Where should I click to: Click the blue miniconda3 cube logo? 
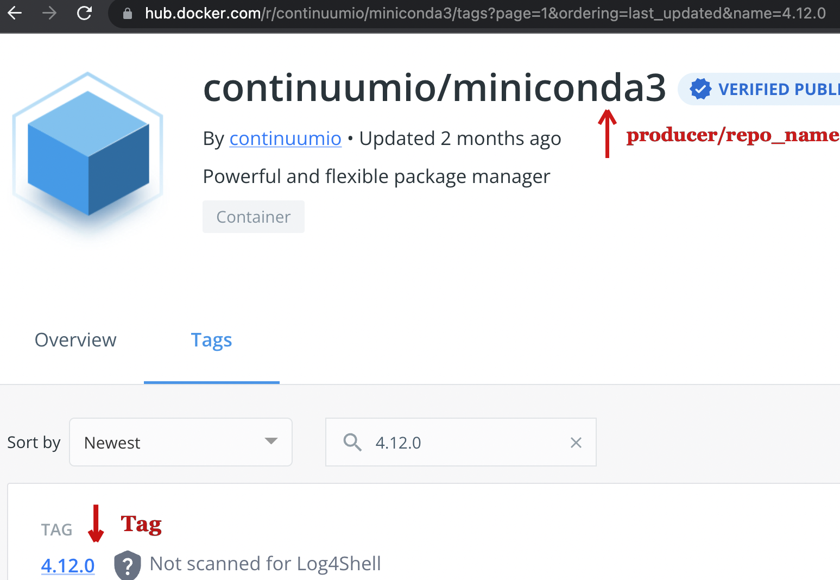tap(88, 153)
